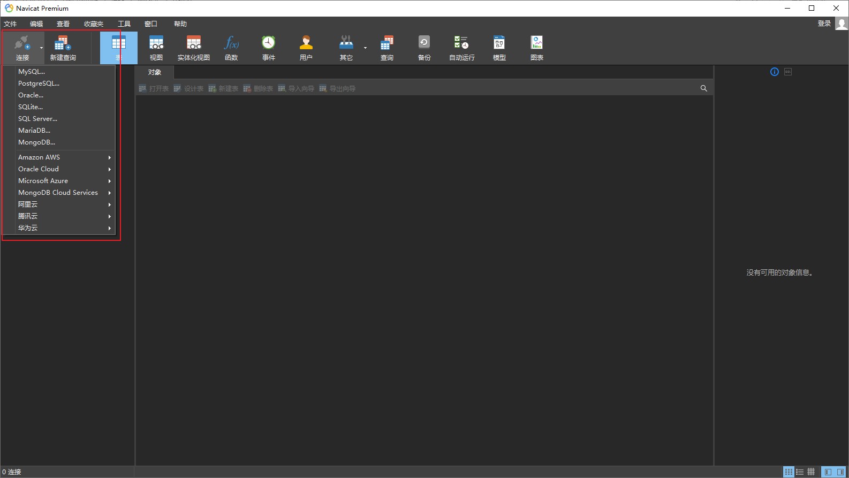The width and height of the screenshot is (849, 478).
Task: Toggle the left navigation pane
Action: click(828, 472)
